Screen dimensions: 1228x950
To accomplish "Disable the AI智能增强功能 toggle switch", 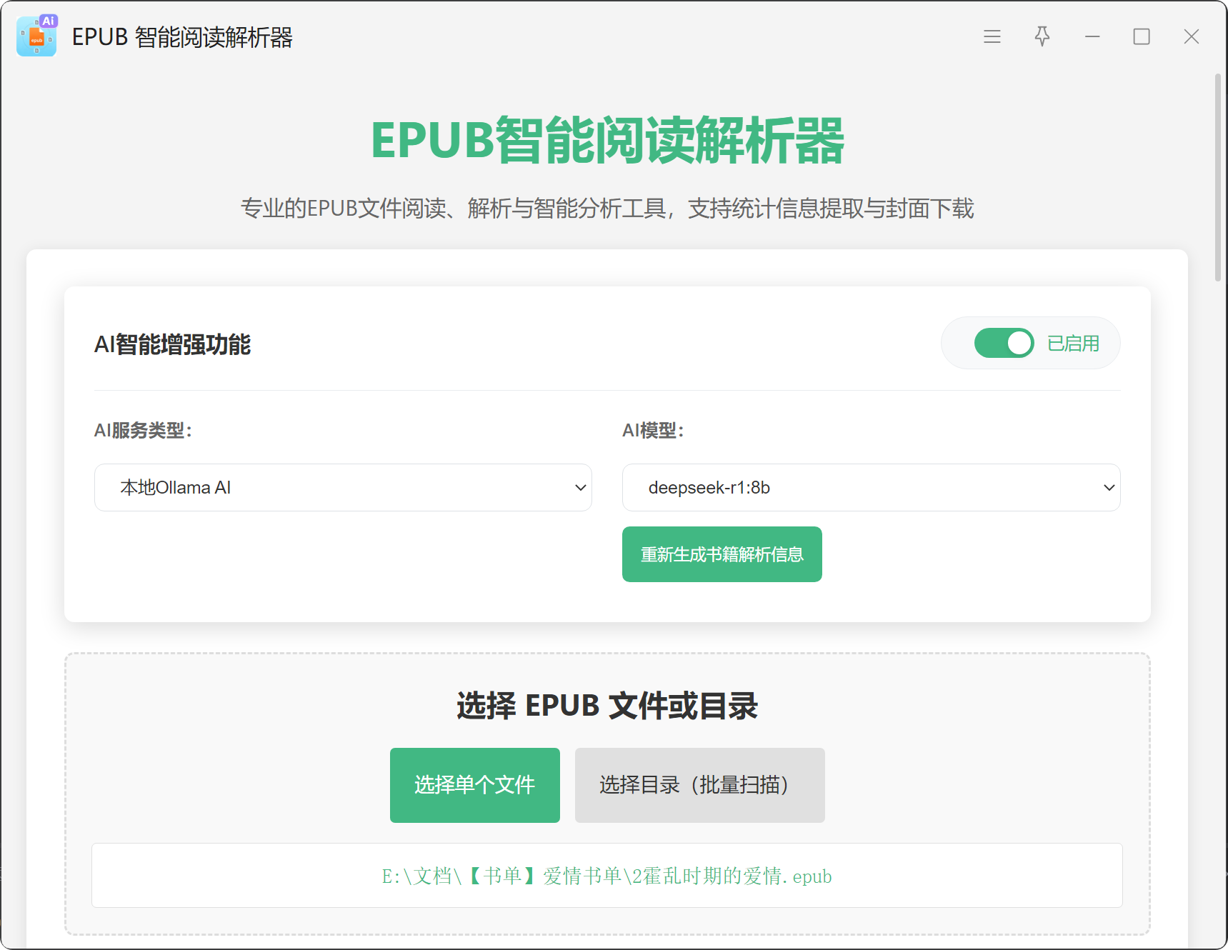I will (1004, 344).
